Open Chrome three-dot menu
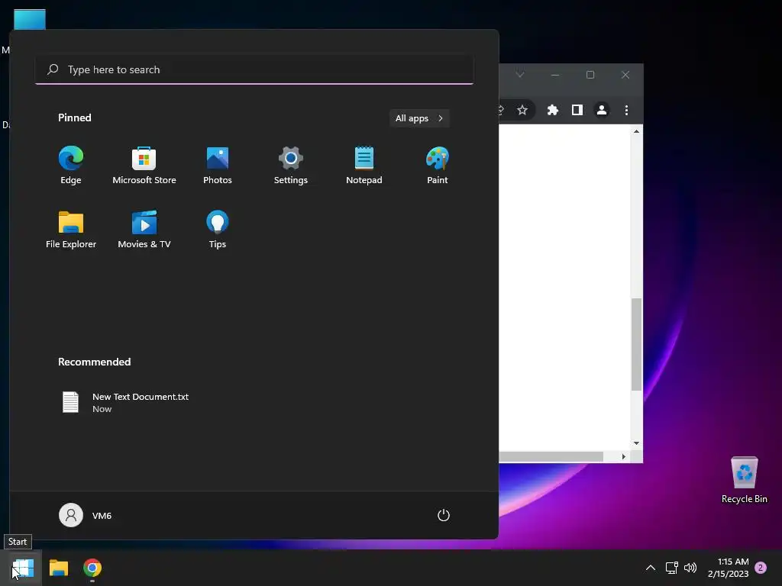Image resolution: width=782 pixels, height=586 pixels. point(626,110)
